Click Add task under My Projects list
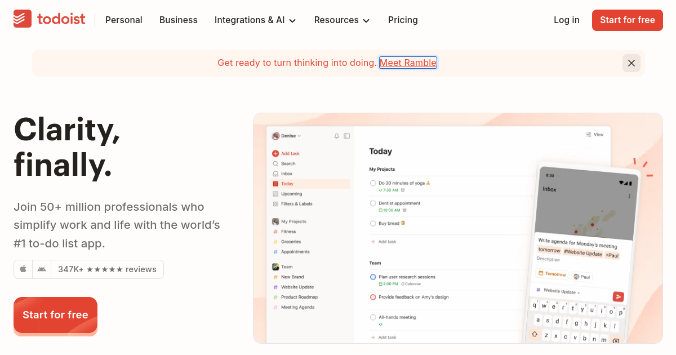The height and width of the screenshot is (355, 676). click(383, 242)
